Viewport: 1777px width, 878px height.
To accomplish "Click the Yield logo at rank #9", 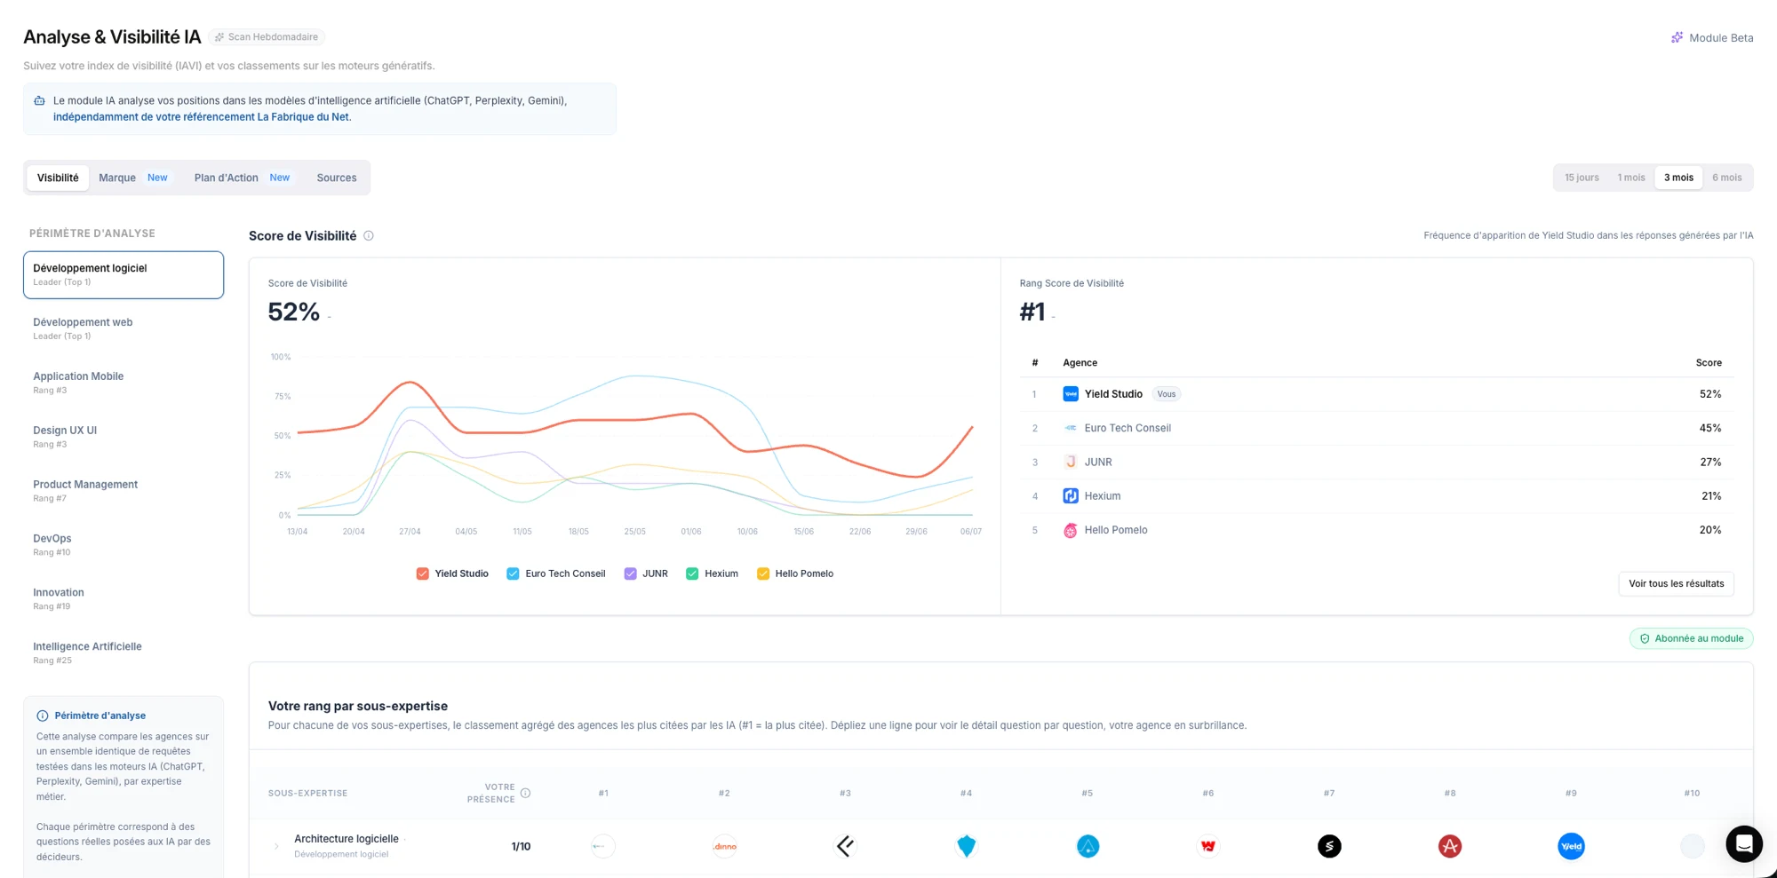I will pyautogui.click(x=1571, y=846).
